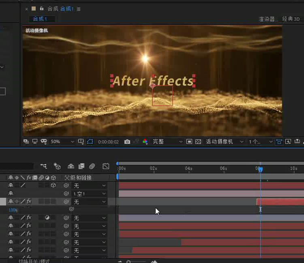Open the fast previews options
Screen dimensions: 304x263
coord(288,141)
